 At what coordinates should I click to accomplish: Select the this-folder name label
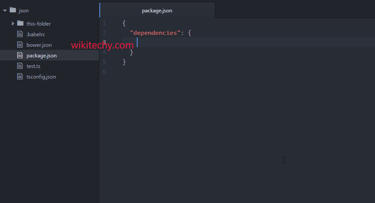pyautogui.click(x=38, y=23)
